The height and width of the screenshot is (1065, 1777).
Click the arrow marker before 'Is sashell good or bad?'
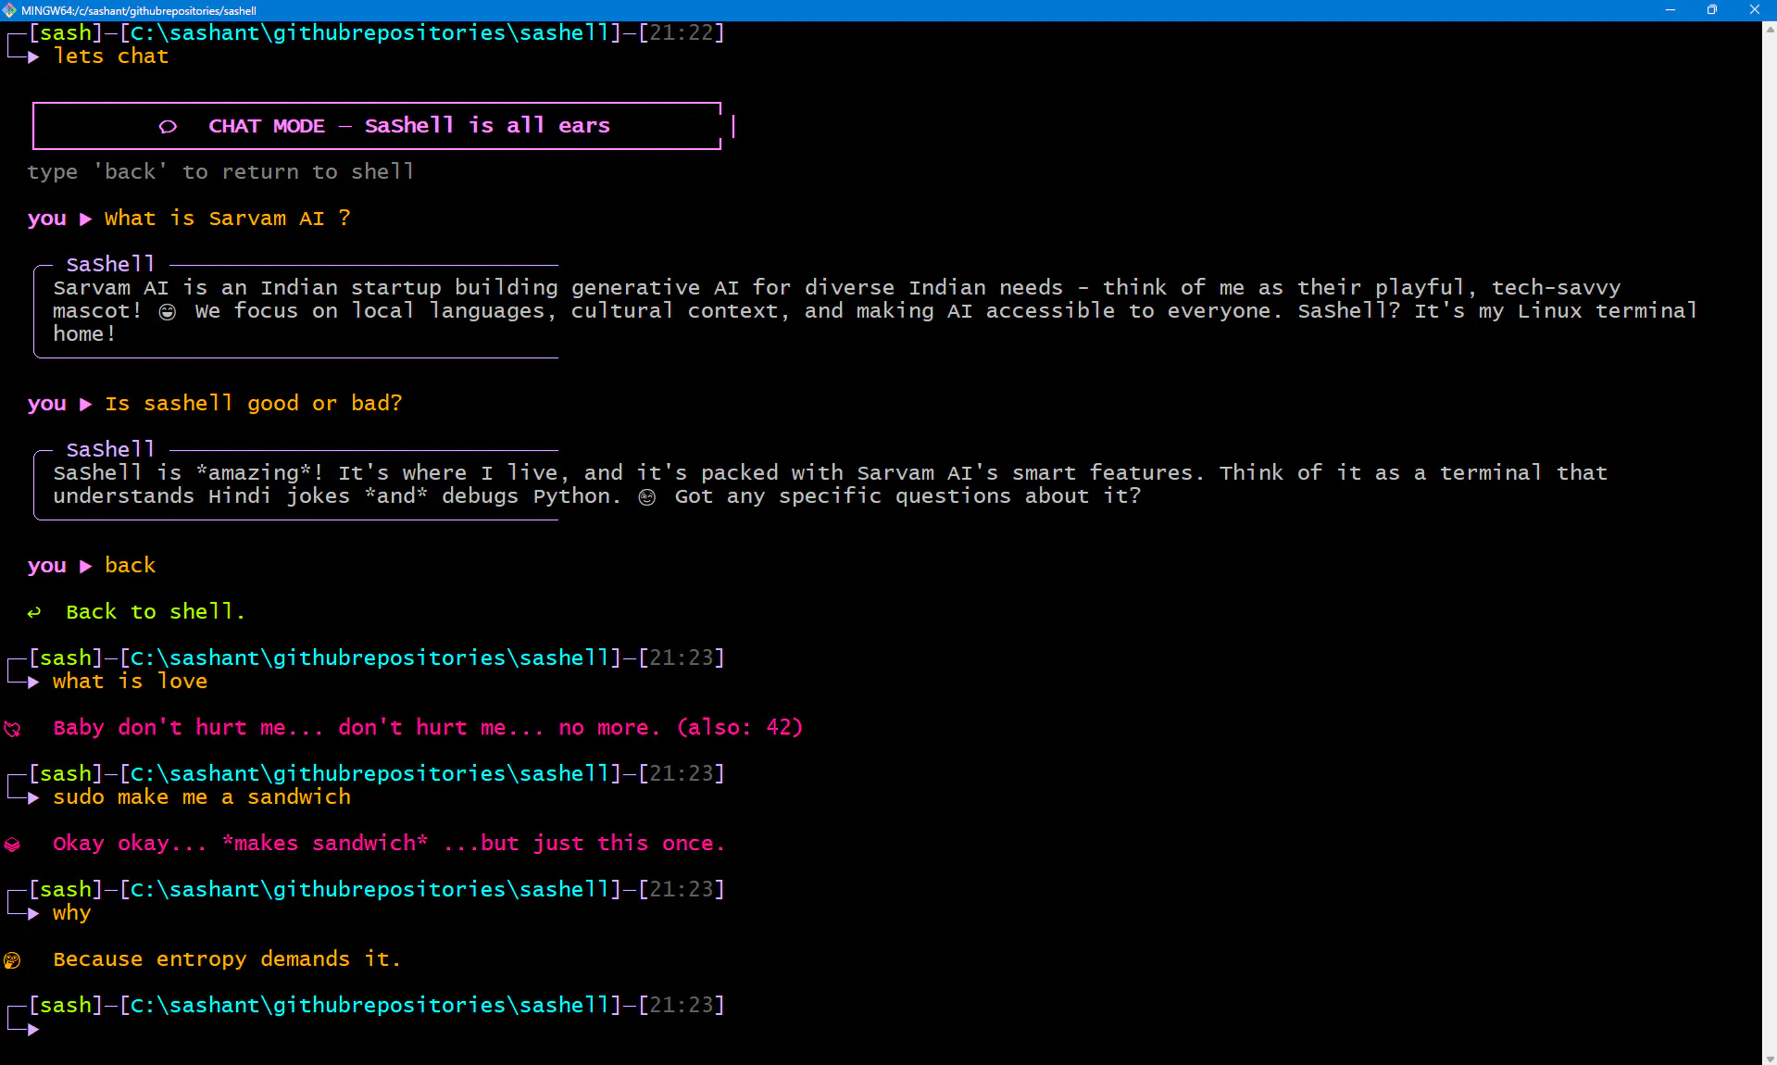[x=86, y=404]
